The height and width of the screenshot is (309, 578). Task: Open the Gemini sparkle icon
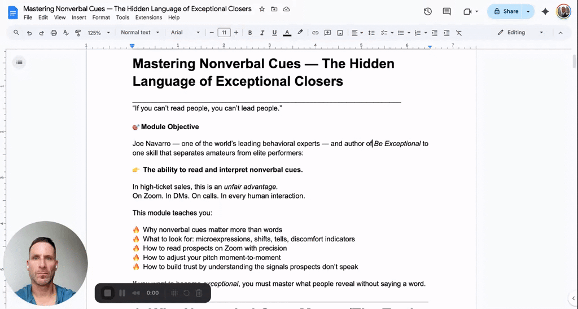pyautogui.click(x=545, y=11)
